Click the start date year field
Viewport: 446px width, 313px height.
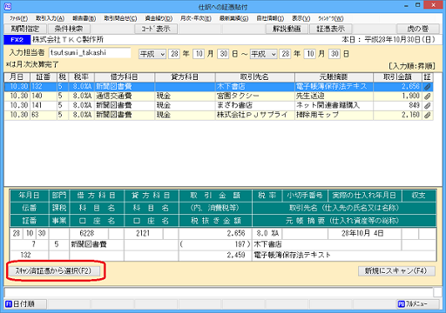174,54
